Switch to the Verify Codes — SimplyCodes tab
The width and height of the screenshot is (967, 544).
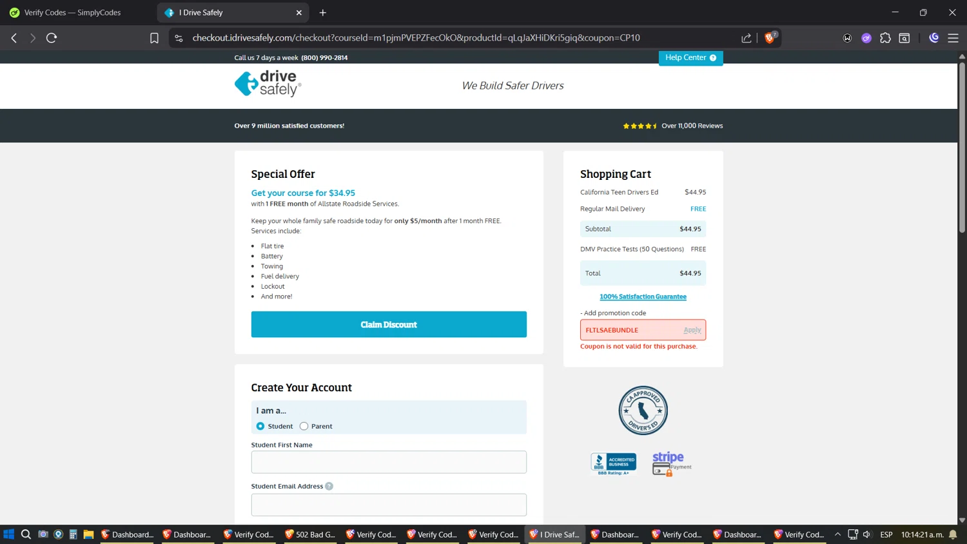click(x=77, y=12)
